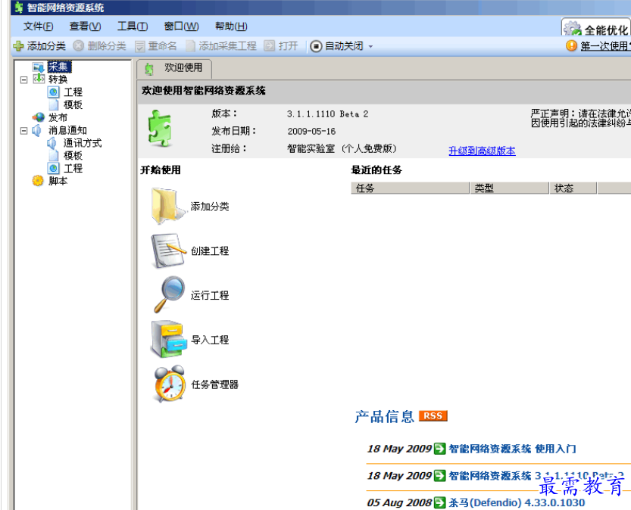The width and height of the screenshot is (631, 510).
Task: Click the speaker icon beside 消息通知
Action: (37, 130)
